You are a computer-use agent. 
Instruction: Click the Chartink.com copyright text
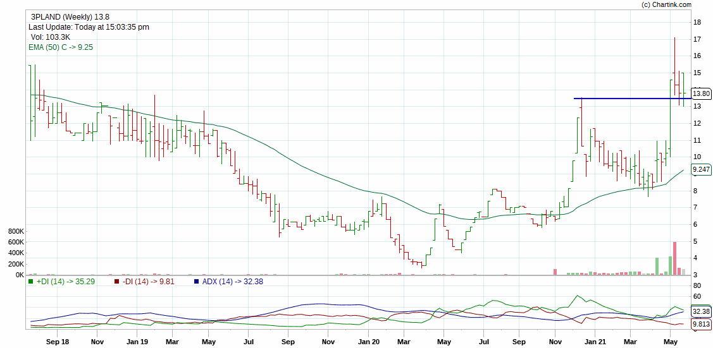(x=666, y=4)
